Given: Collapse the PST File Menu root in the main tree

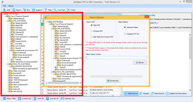Looking at the screenshot, I should pyautogui.click(x=3, y=14).
